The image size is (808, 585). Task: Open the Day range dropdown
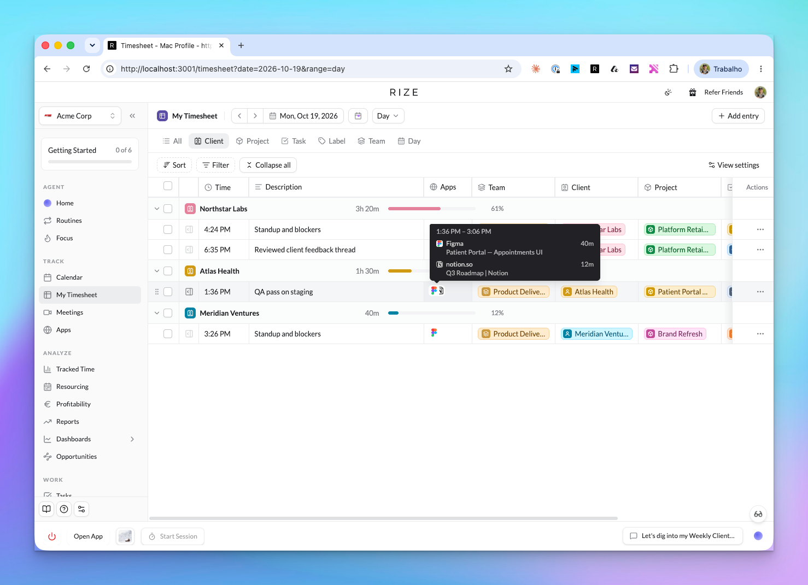point(389,116)
